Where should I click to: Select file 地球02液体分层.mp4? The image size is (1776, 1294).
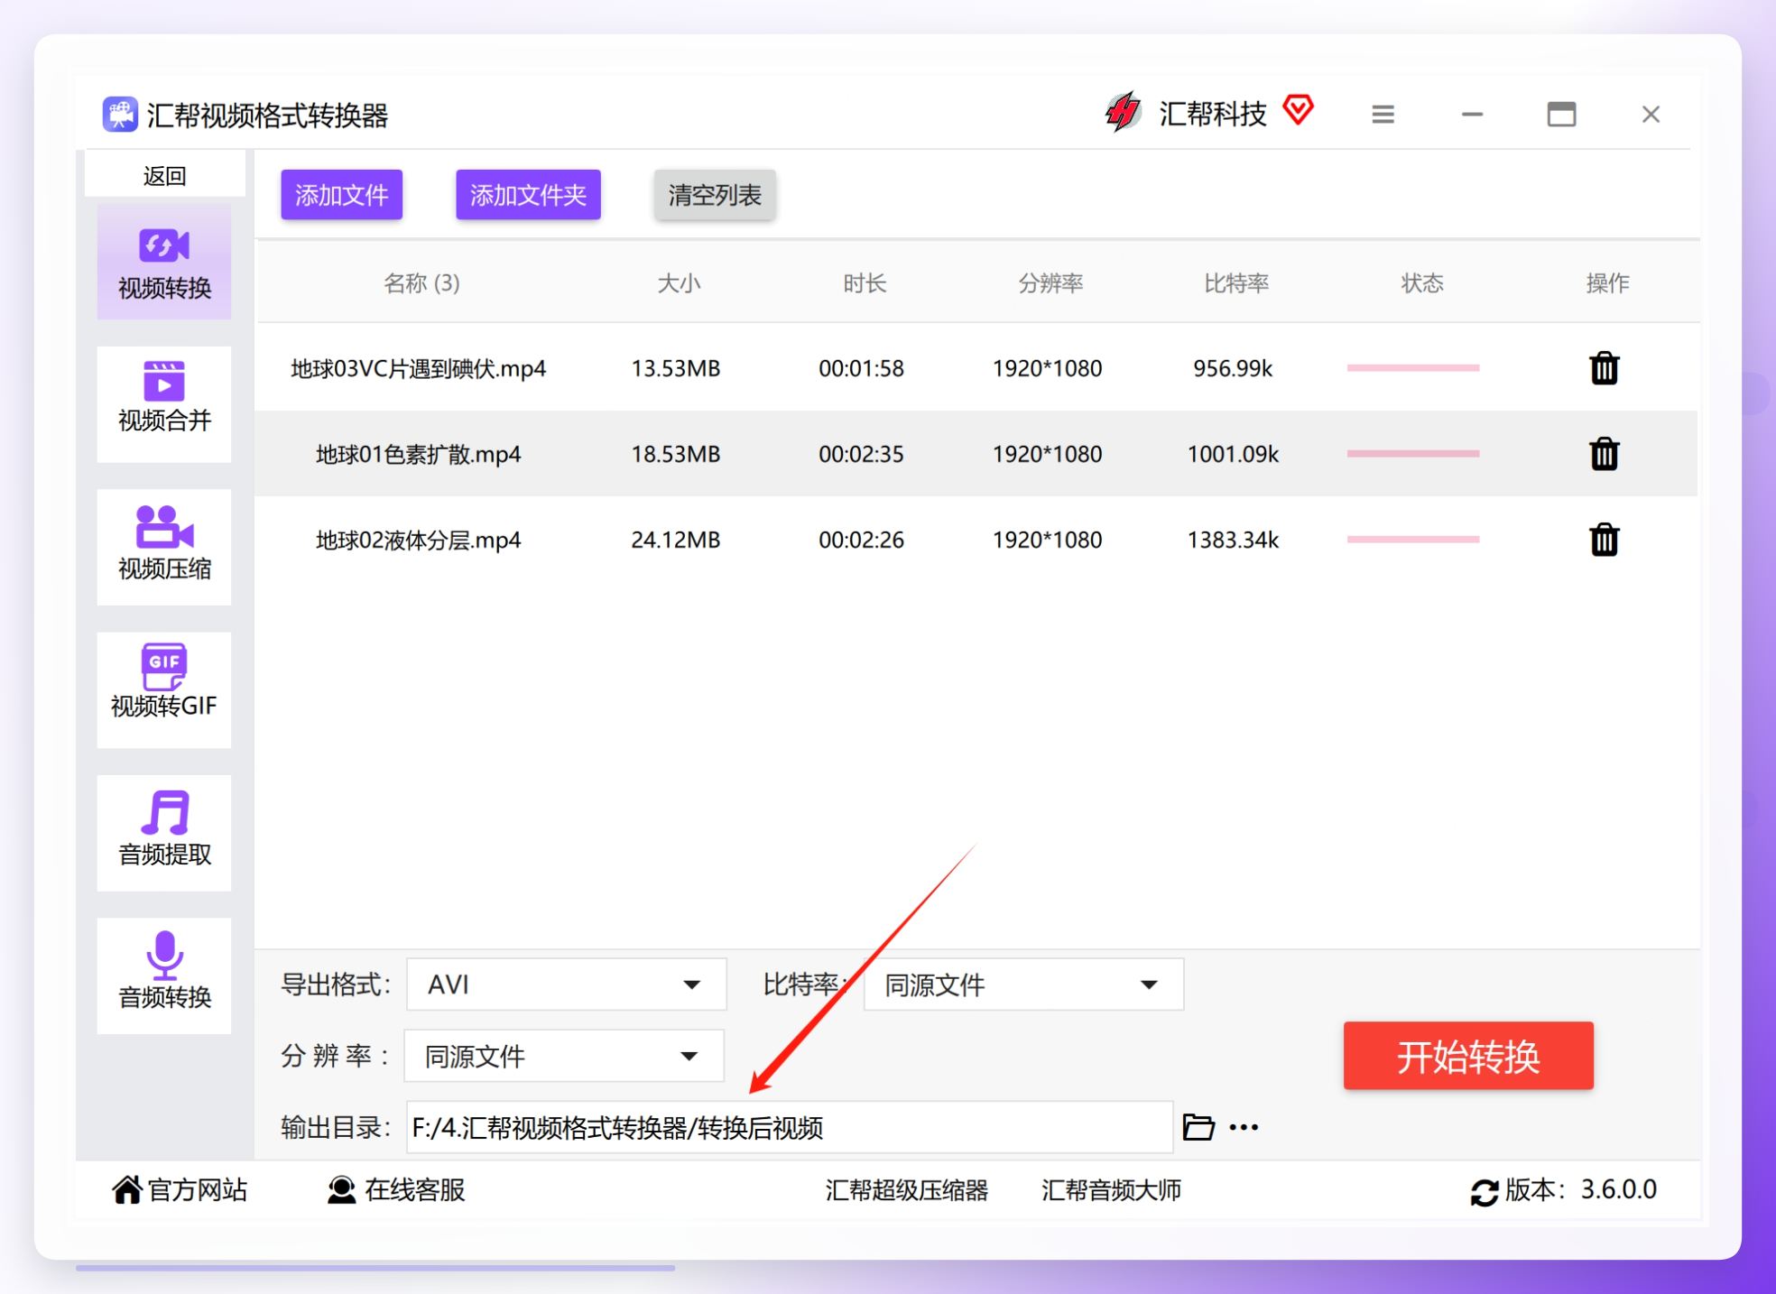pyautogui.click(x=418, y=540)
